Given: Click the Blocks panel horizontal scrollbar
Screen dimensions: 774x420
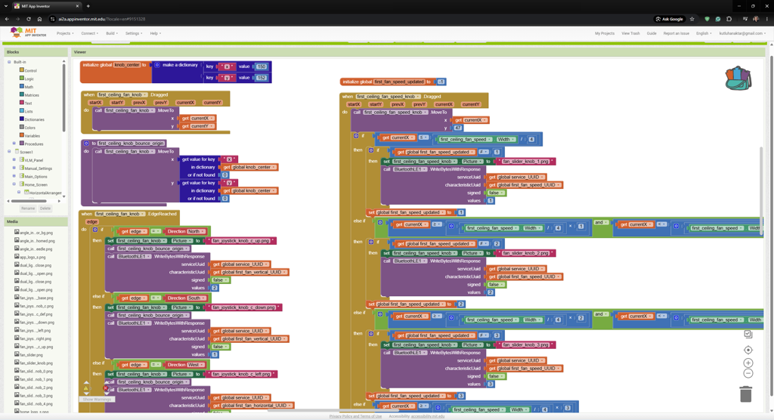Looking at the screenshot, I should coord(29,201).
